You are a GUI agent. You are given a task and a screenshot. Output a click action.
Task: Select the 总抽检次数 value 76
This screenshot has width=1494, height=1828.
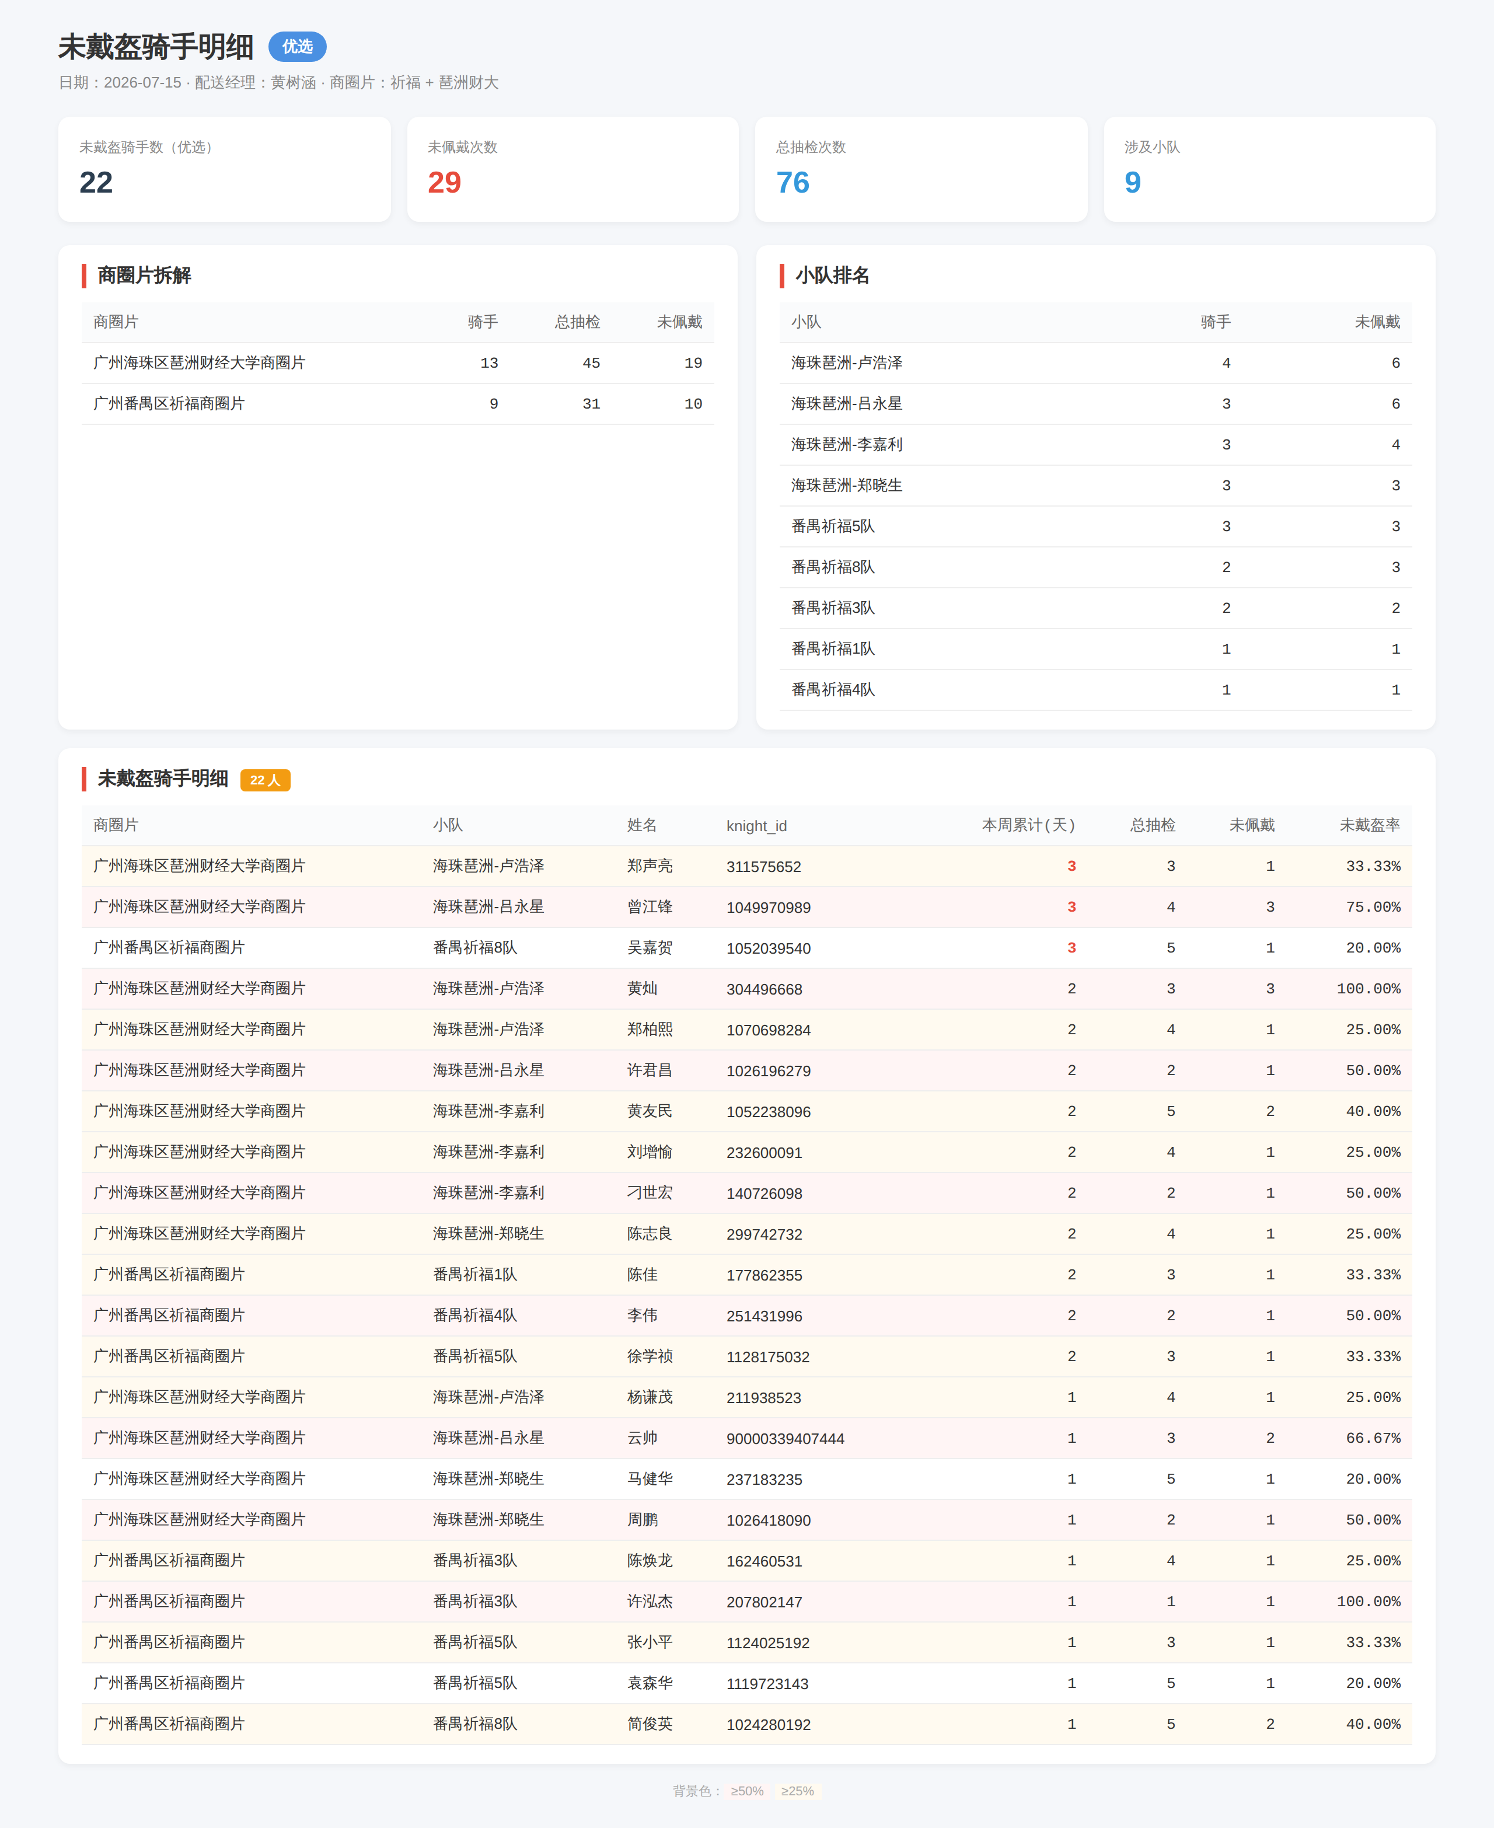(x=793, y=183)
